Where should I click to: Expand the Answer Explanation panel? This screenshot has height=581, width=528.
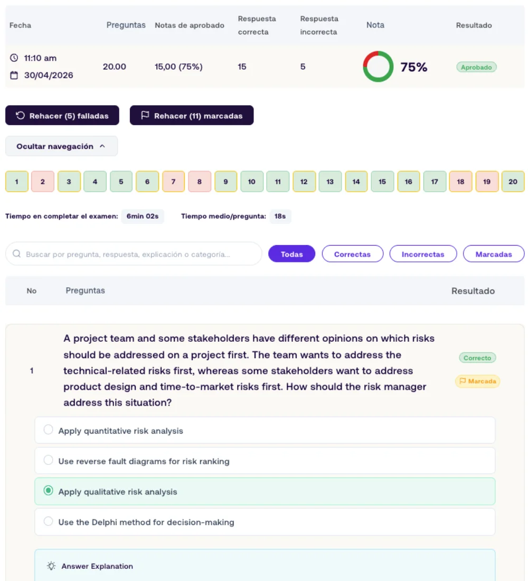tap(265, 566)
